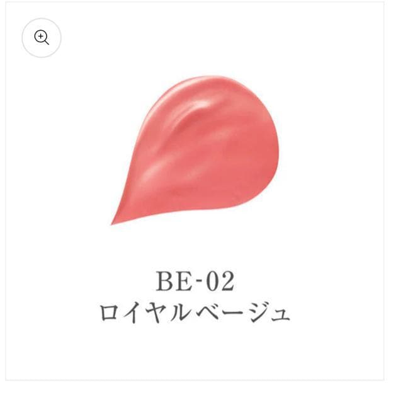Click the magnifier handle of the zoom icon
Image resolution: width=403 pixels, height=400 pixels.
point(47,42)
